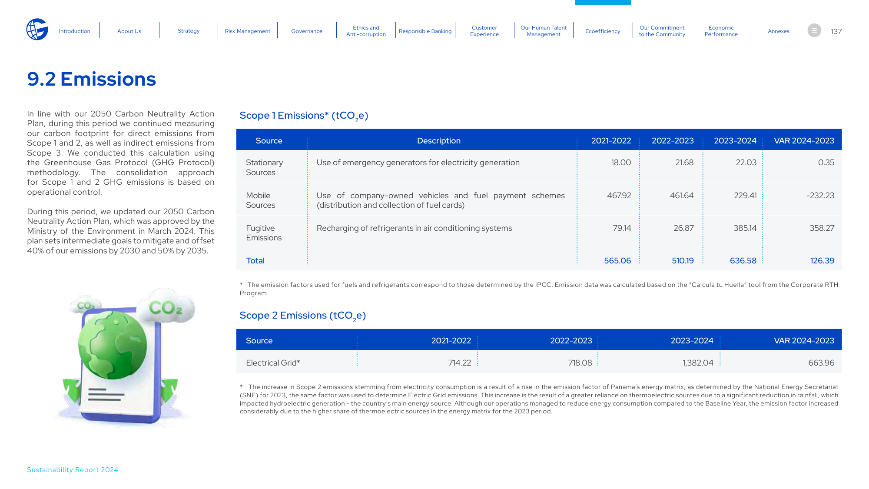Click the Stationary Sources row label
The image size is (869, 489).
[264, 167]
